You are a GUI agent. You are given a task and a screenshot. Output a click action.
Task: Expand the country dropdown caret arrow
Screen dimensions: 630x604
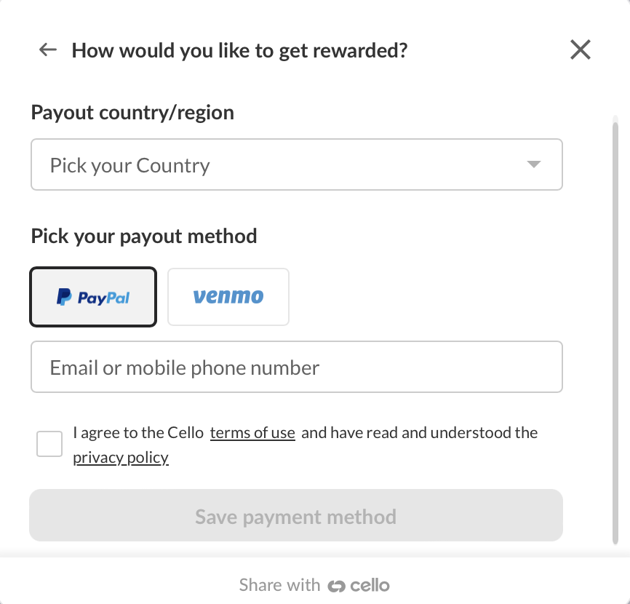pos(533,164)
